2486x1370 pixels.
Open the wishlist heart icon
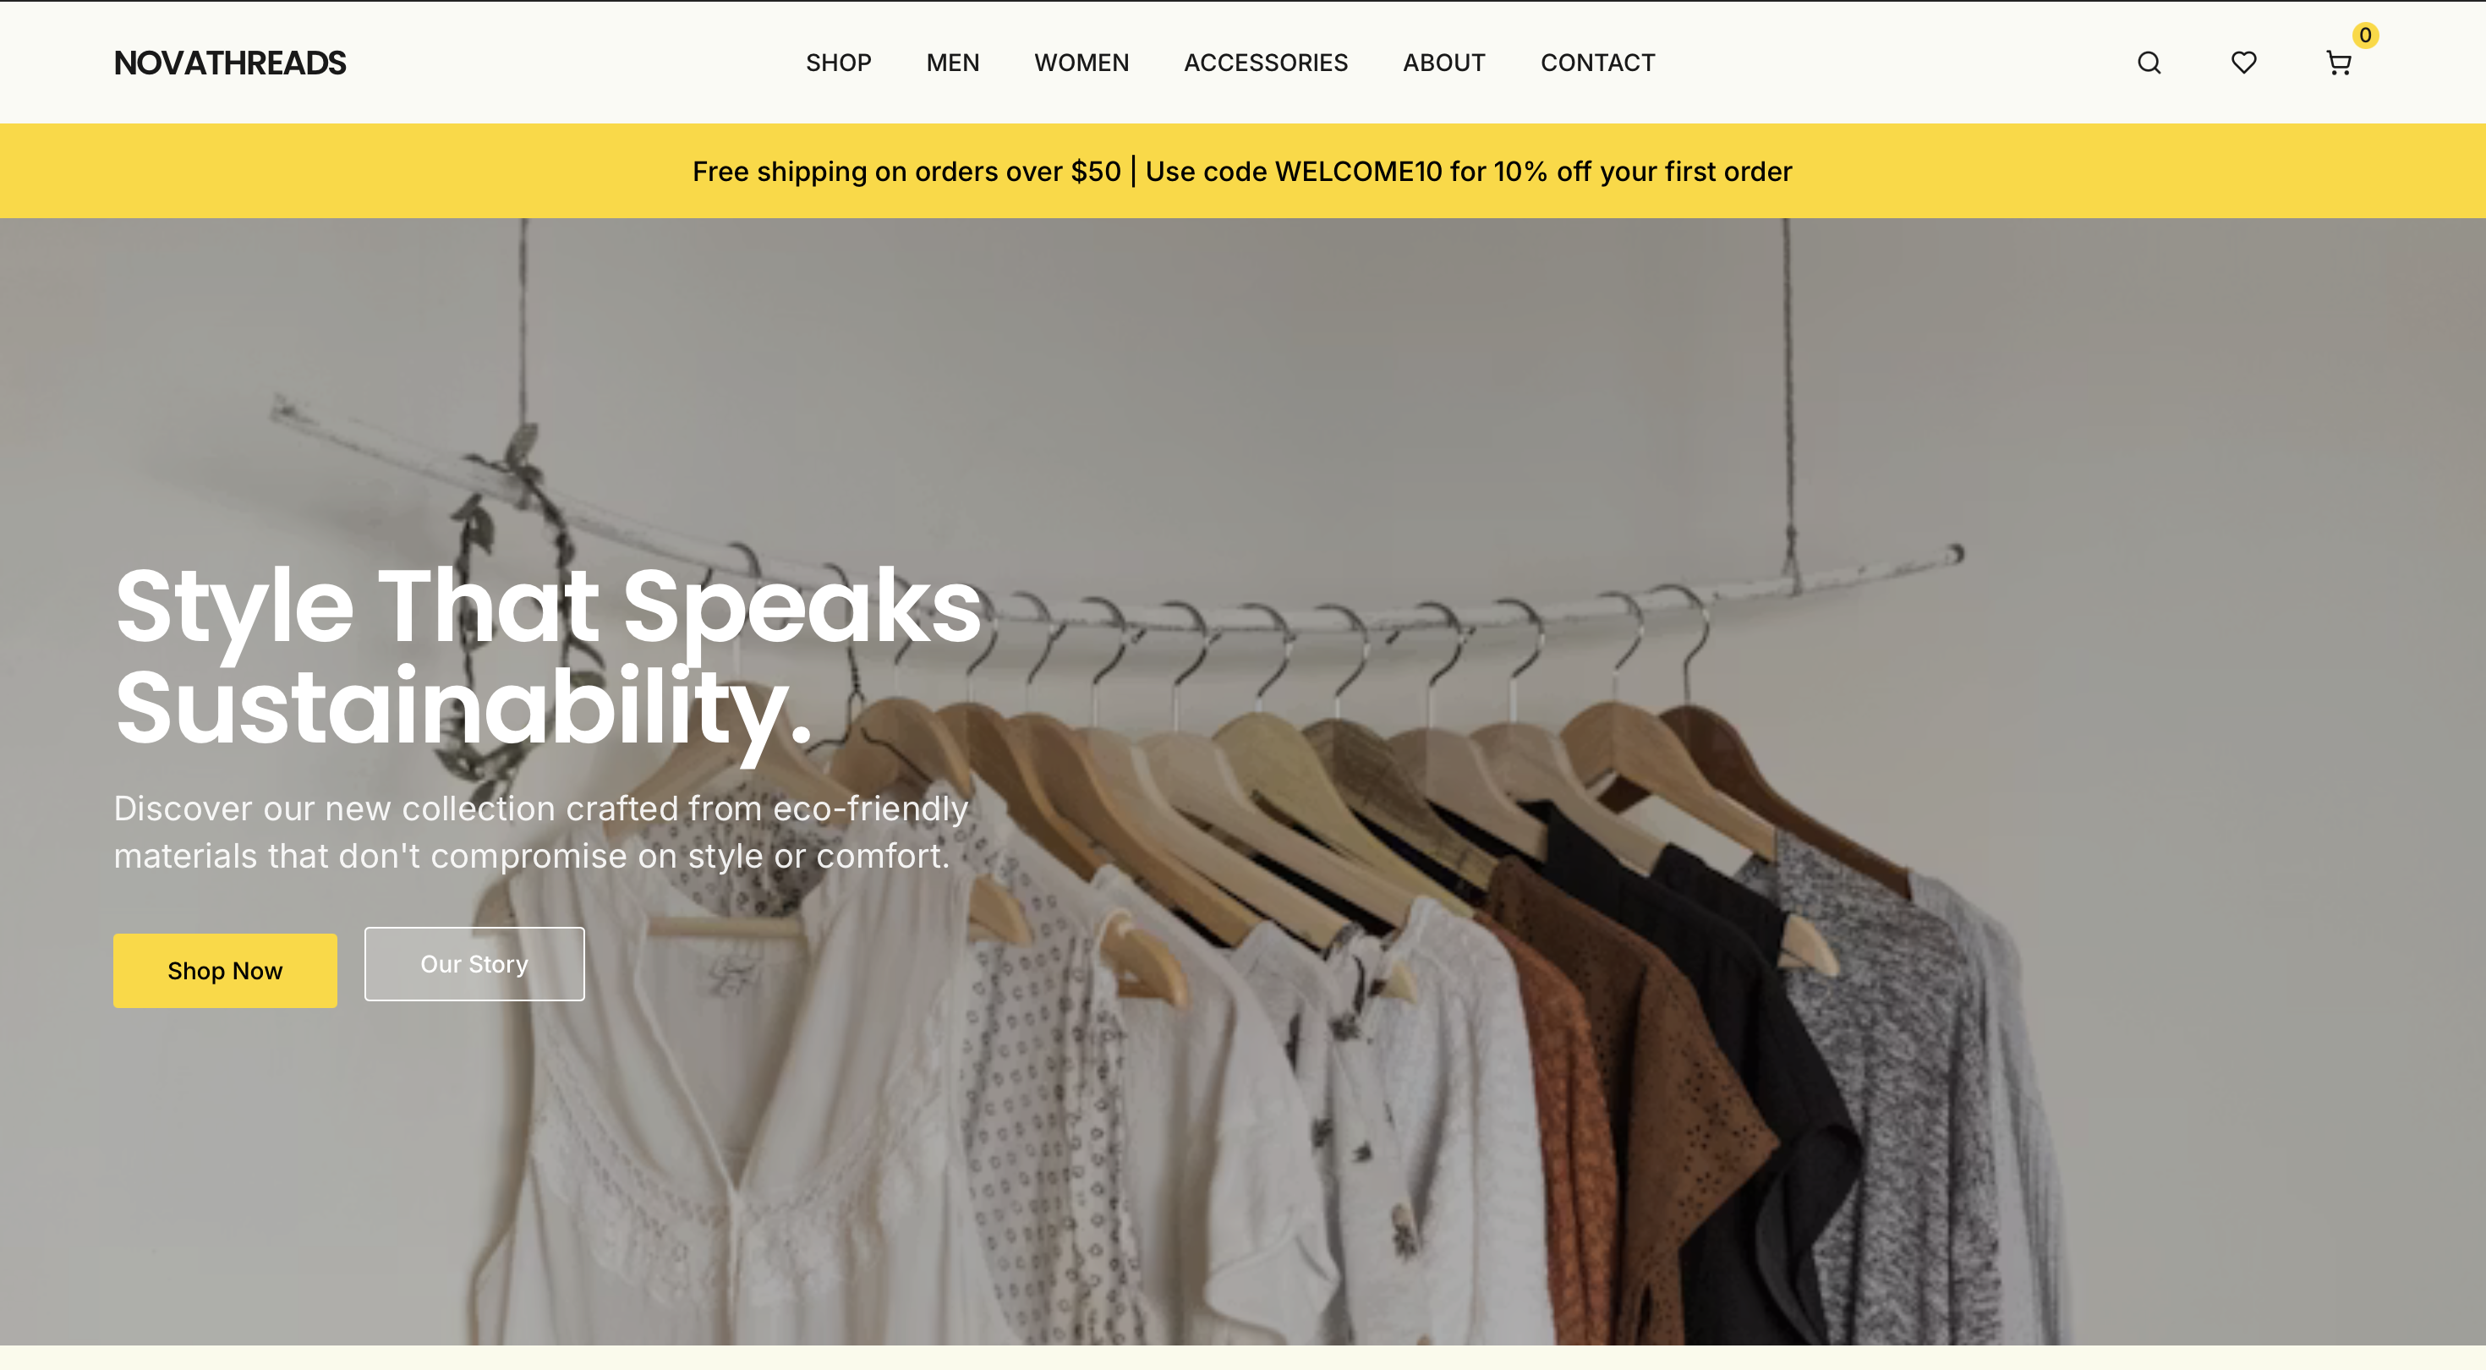click(x=2244, y=63)
